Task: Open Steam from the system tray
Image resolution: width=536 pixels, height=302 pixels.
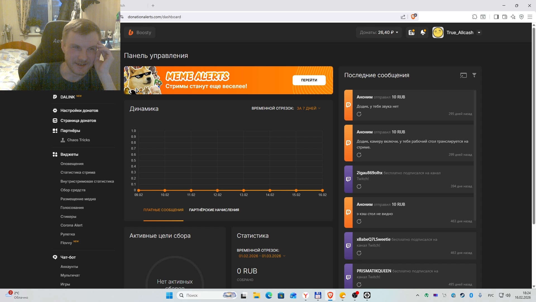Action: (462, 295)
